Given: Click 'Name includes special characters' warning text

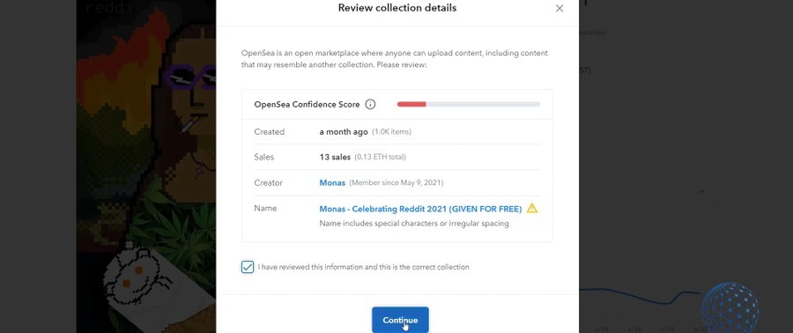Looking at the screenshot, I should pyautogui.click(x=414, y=224).
